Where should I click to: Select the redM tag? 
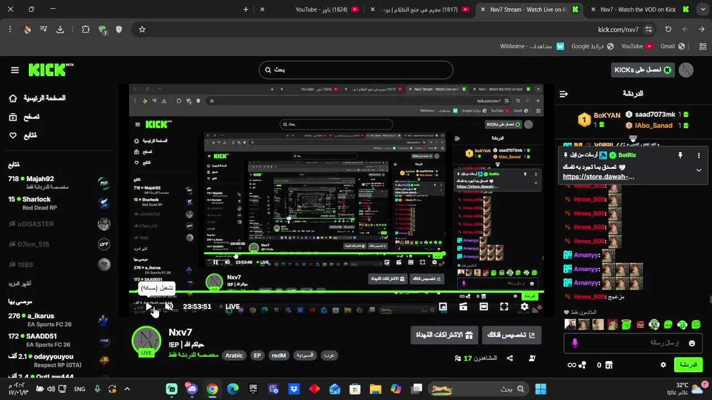[279, 356]
